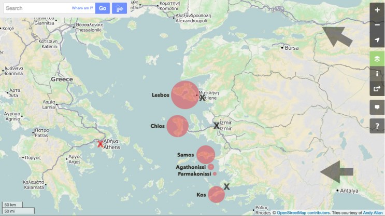Click the Ioannina city label
The image size is (385, 216).
14,71
